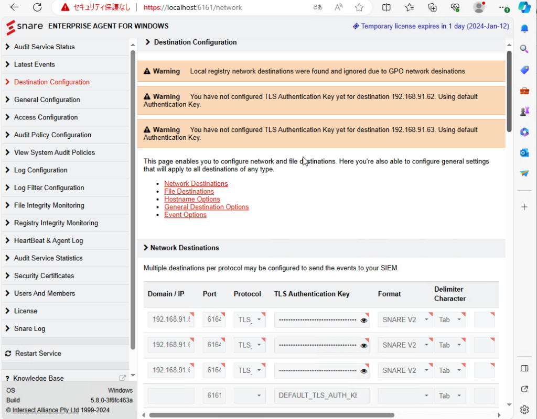Open the Drop paper plane sidebar icon
The image size is (537, 419).
[524, 173]
